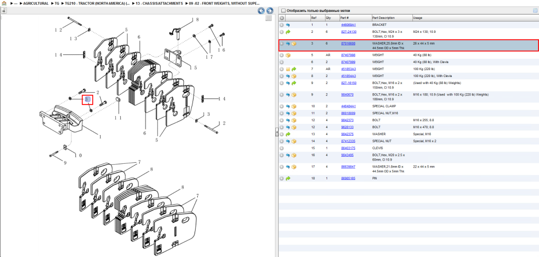Sort by the Part # column header

[355, 18]
